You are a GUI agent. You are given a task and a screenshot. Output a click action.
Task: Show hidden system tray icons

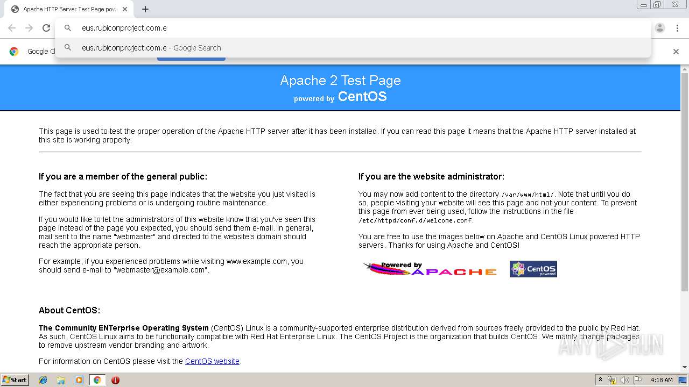600,380
